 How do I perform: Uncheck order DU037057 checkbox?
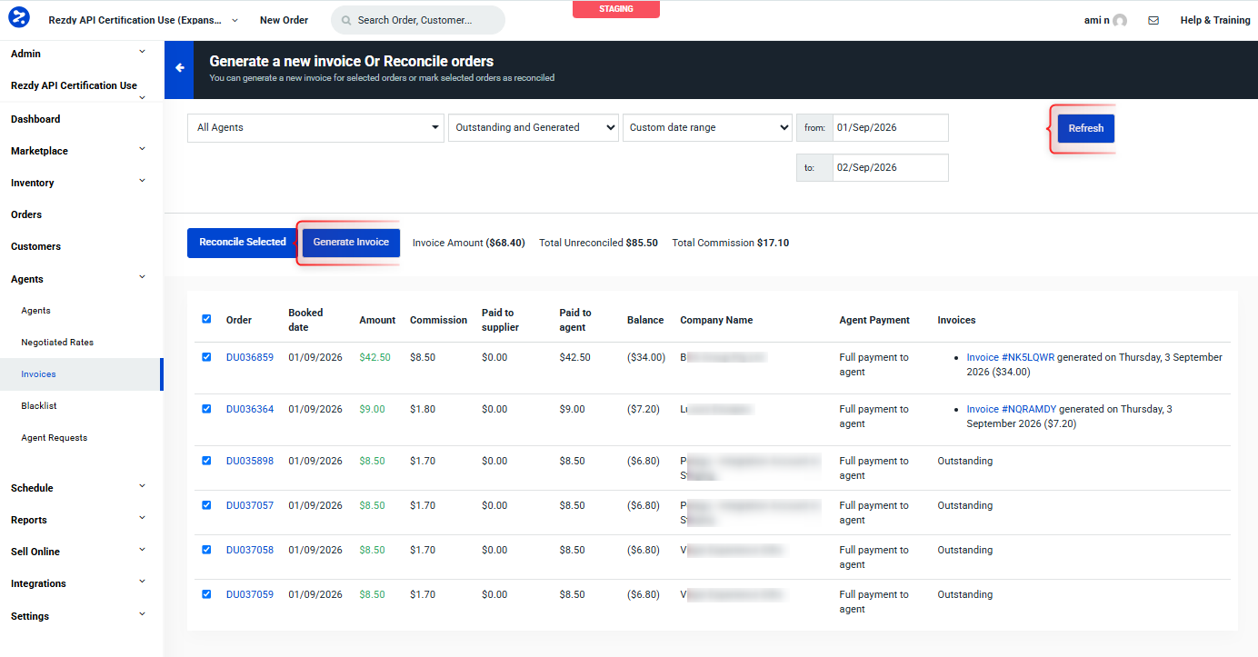(206, 505)
